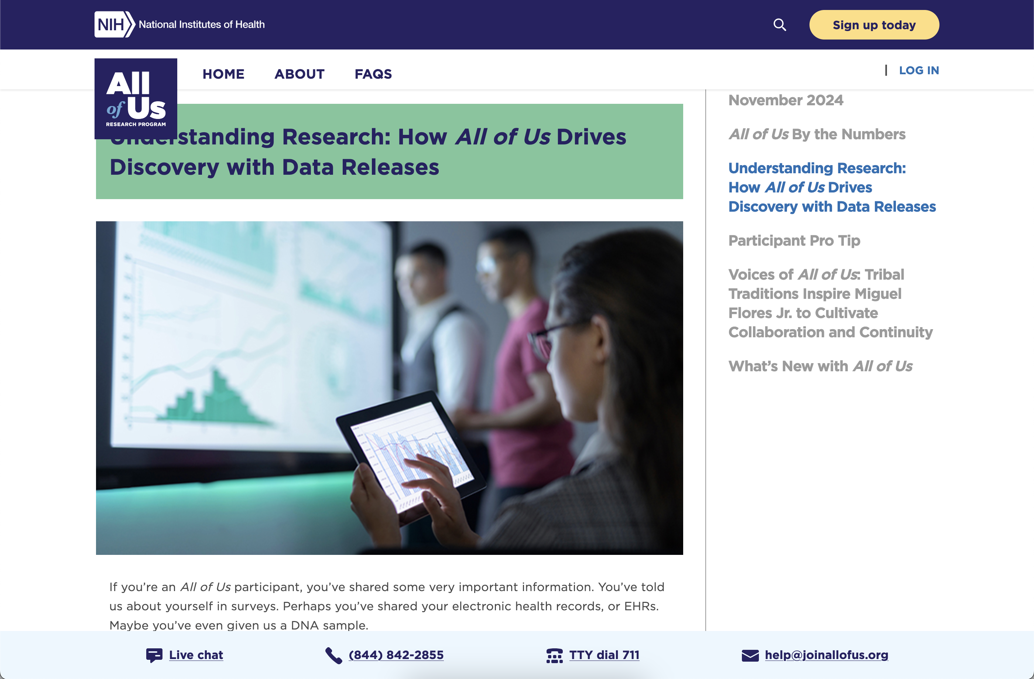Image resolution: width=1034 pixels, height=679 pixels.
Task: Click the LOG IN link
Action: [918, 71]
